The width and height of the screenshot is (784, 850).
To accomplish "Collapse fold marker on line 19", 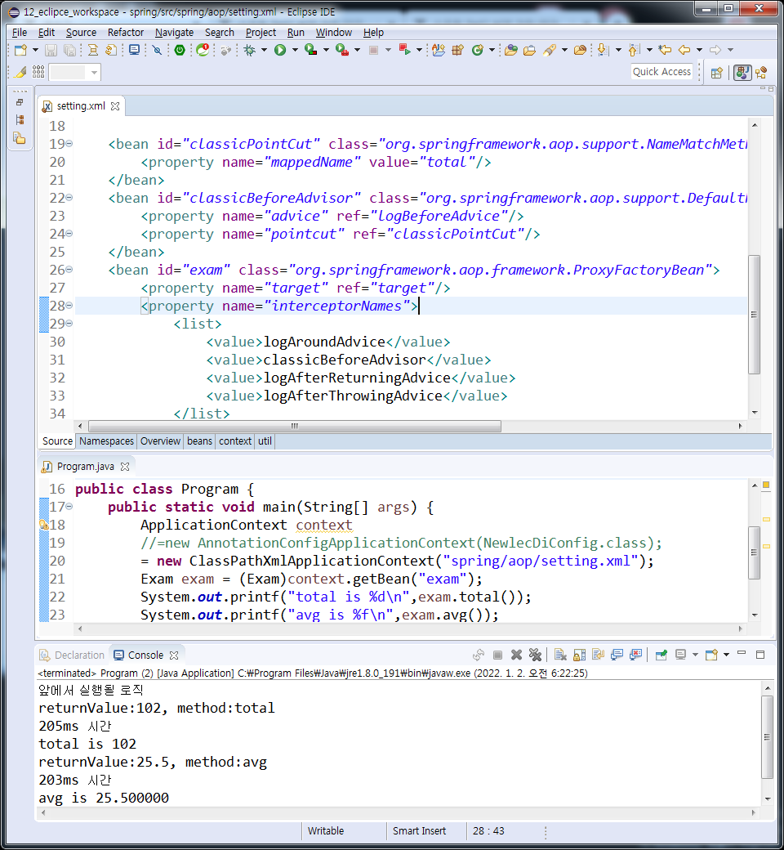I will click(x=69, y=144).
